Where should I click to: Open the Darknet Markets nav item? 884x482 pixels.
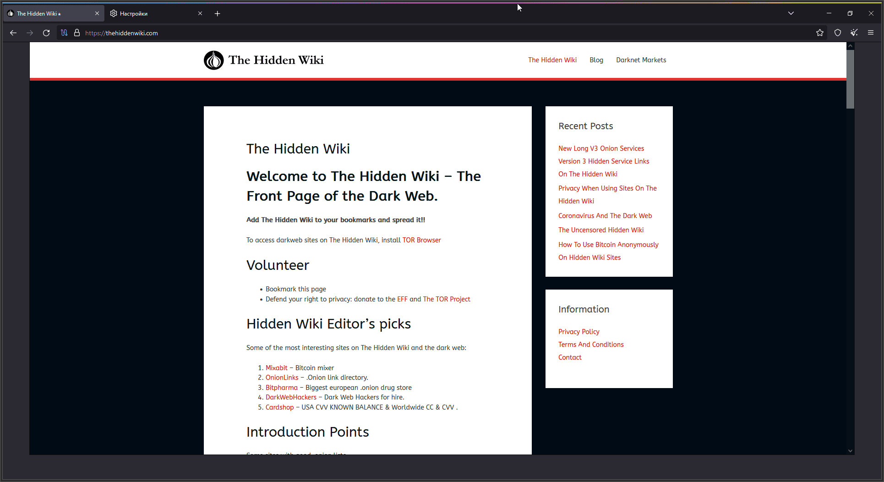tap(641, 60)
